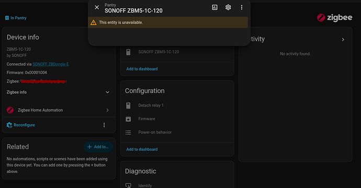The image size is (361, 188).
Task: Click the area icon beside In Pantry
Action: (x=7, y=18)
